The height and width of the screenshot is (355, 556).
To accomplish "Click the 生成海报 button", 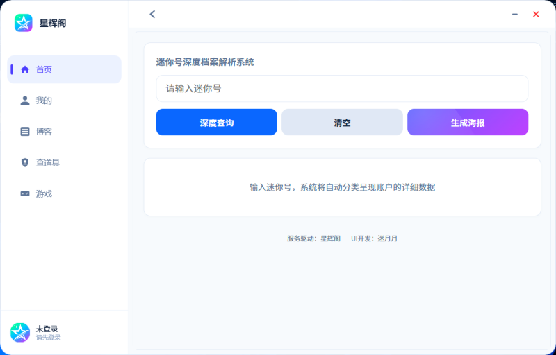I will (468, 122).
